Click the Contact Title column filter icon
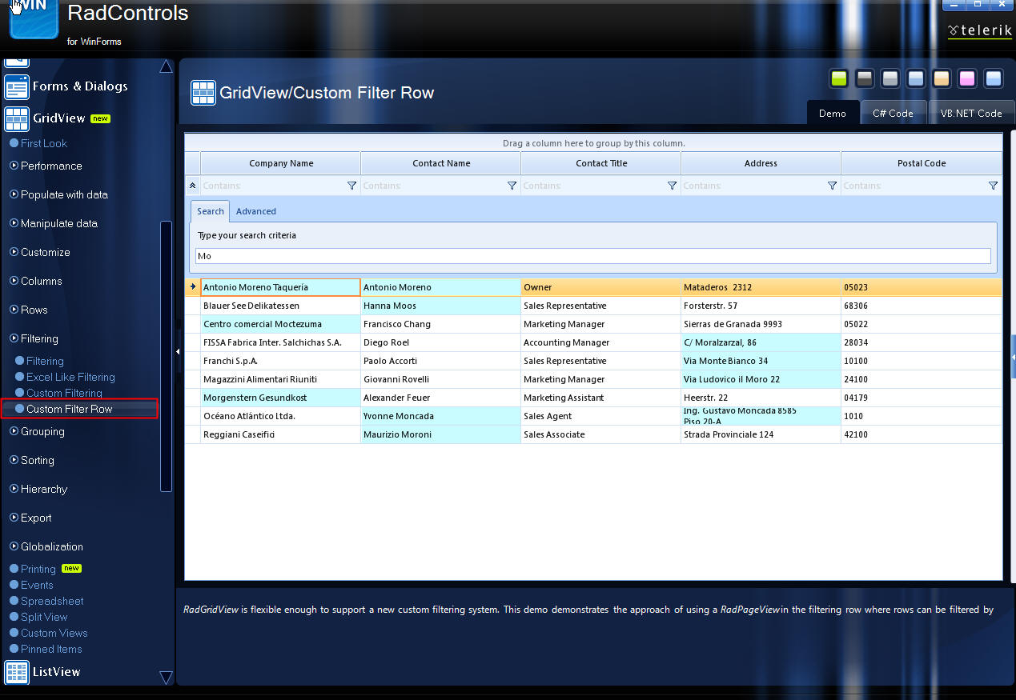 (x=672, y=186)
